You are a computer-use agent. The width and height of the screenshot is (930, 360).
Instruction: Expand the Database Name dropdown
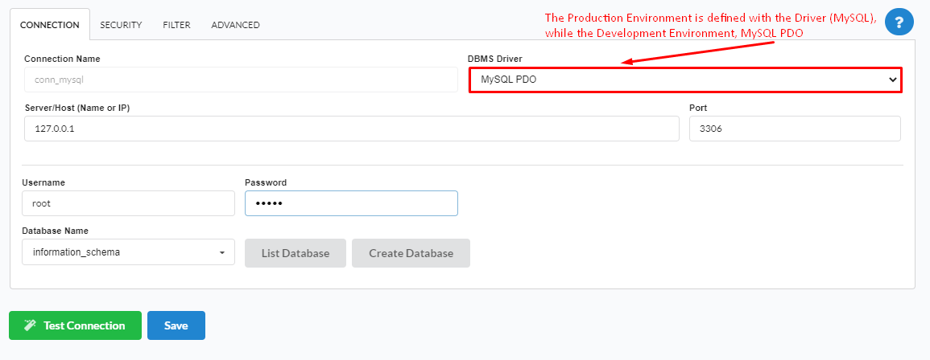[x=128, y=252]
